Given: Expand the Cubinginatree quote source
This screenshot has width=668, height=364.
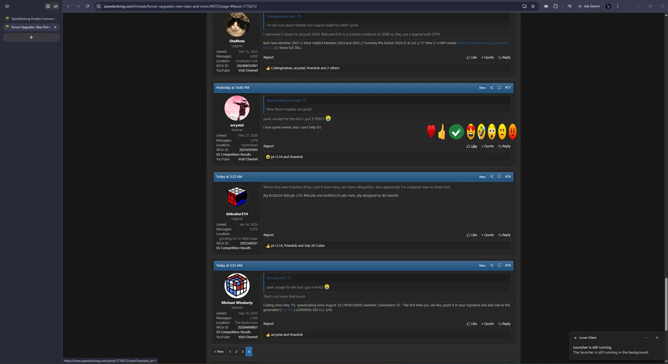Looking at the screenshot, I should click(x=299, y=16).
